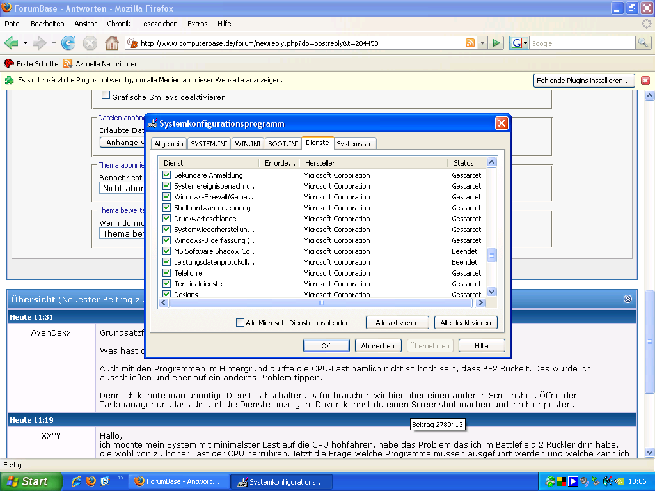This screenshot has height=491, width=655.
Task: Click the services list scroll up arrow
Action: pos(492,162)
